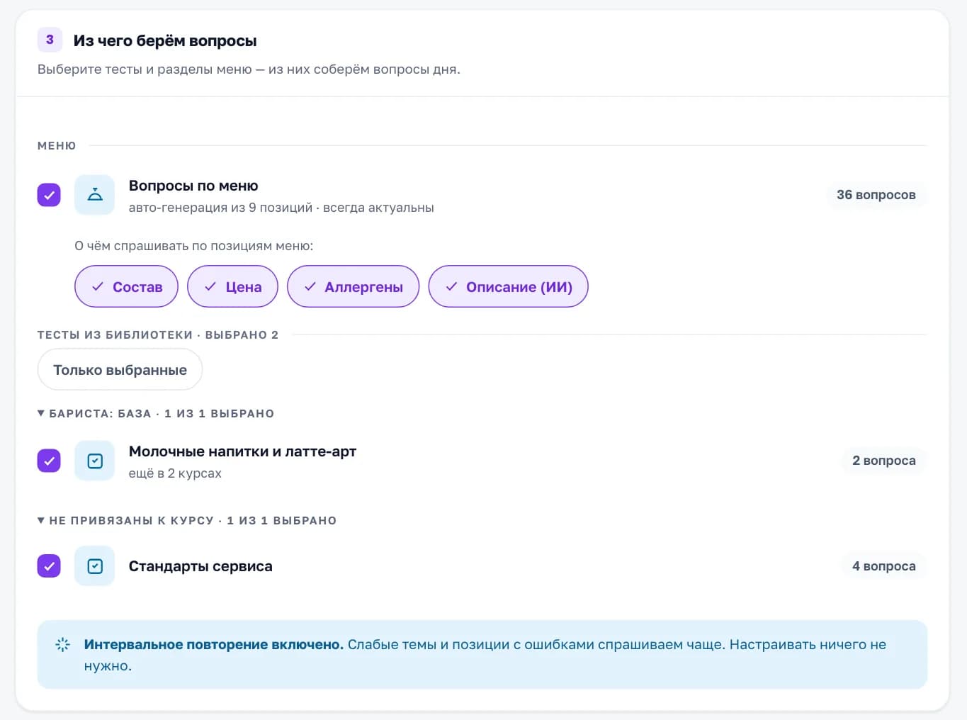
Task: Click the 36 вопросов badge
Action: [876, 195]
